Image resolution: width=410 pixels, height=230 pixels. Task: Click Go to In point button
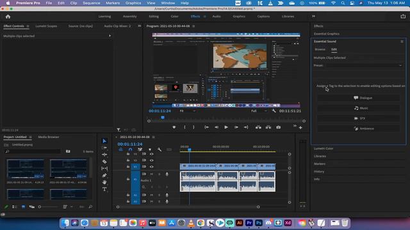[x=206, y=127]
